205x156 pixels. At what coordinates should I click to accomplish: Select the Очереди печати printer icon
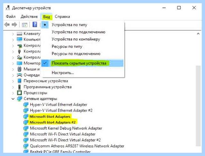pyautogui.click(x=19, y=75)
